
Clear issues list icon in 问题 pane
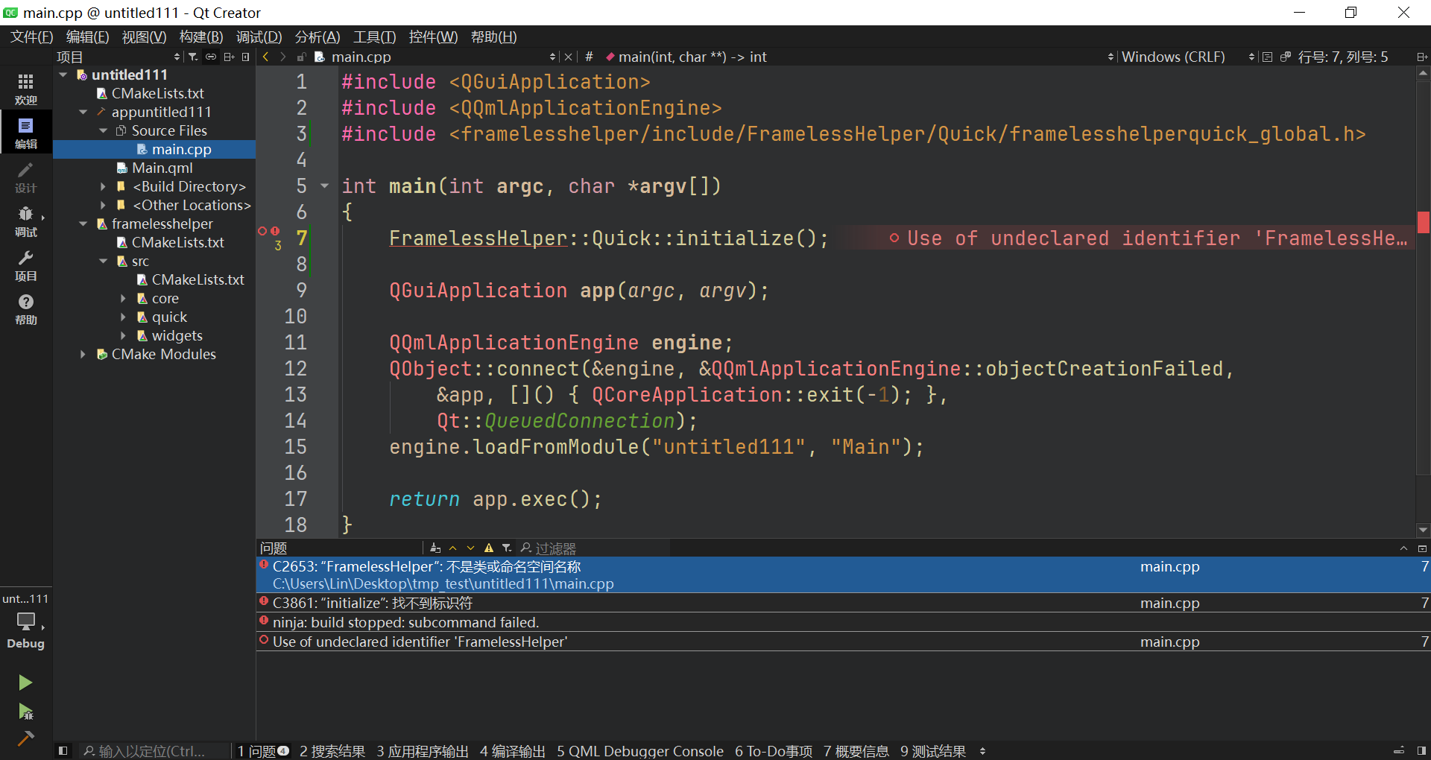point(435,548)
